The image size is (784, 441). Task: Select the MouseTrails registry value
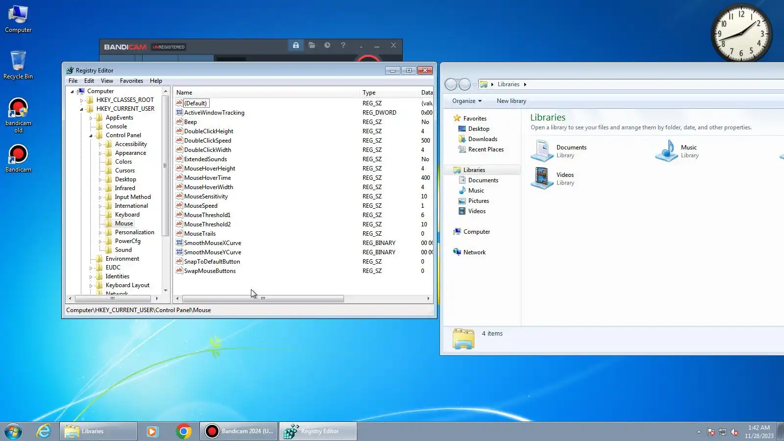[x=199, y=234]
